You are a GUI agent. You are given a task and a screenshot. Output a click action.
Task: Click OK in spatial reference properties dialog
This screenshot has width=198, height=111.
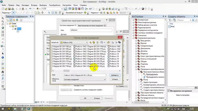[85, 98]
